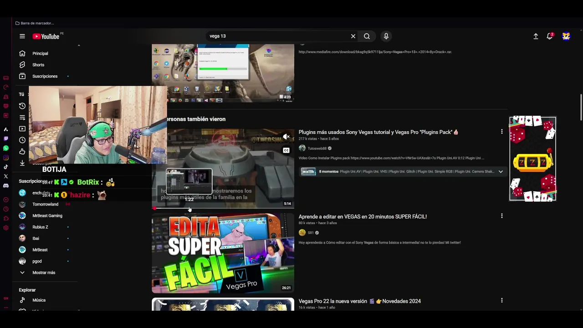Open the Tutosweb88 channel name
Viewport: 583px width, 328px height.
click(x=317, y=149)
